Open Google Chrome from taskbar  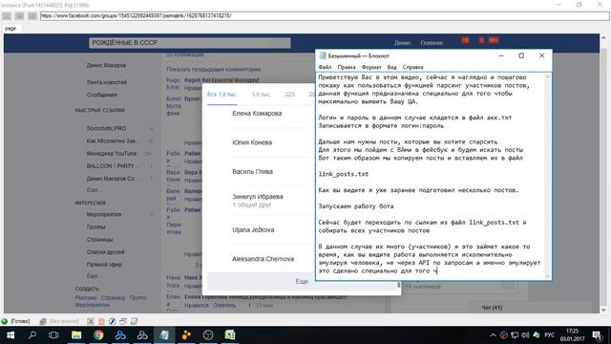(98, 335)
